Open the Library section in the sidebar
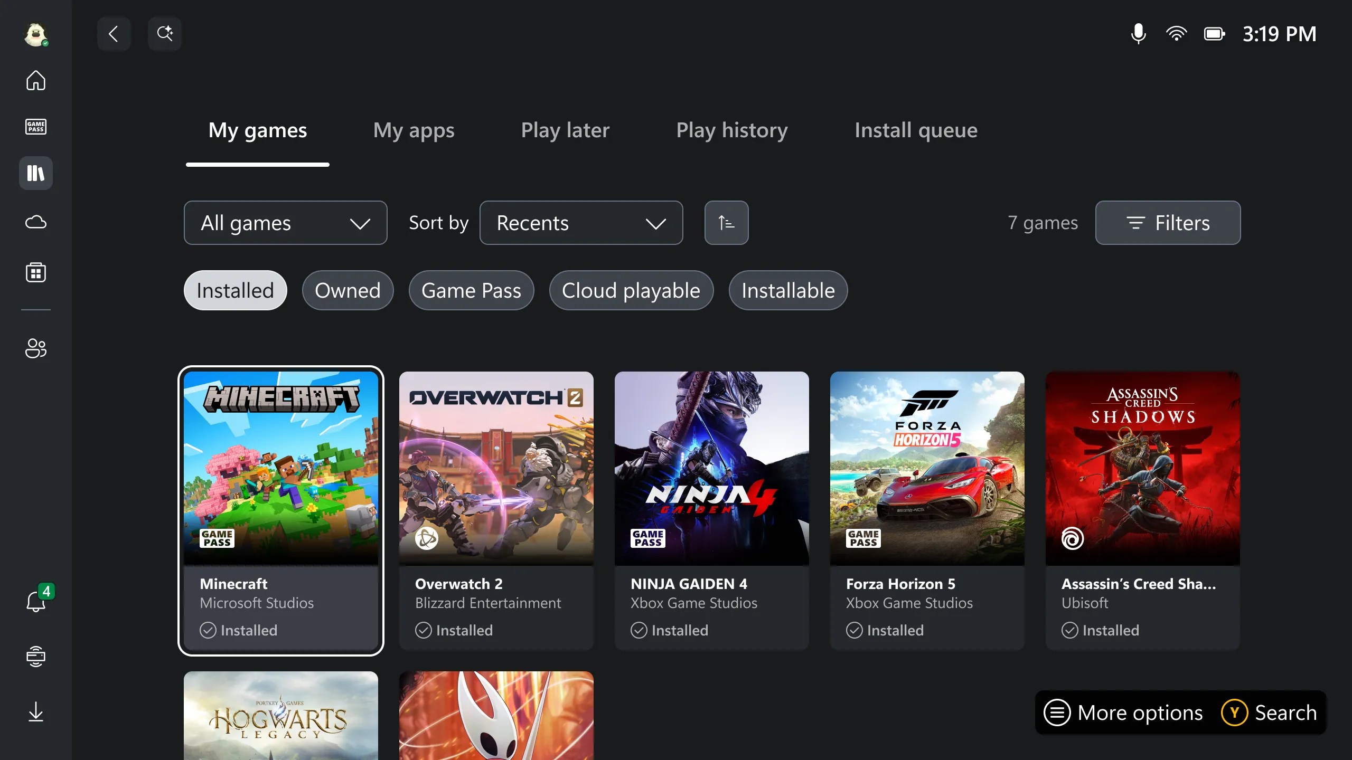Viewport: 1352px width, 760px height. click(35, 173)
